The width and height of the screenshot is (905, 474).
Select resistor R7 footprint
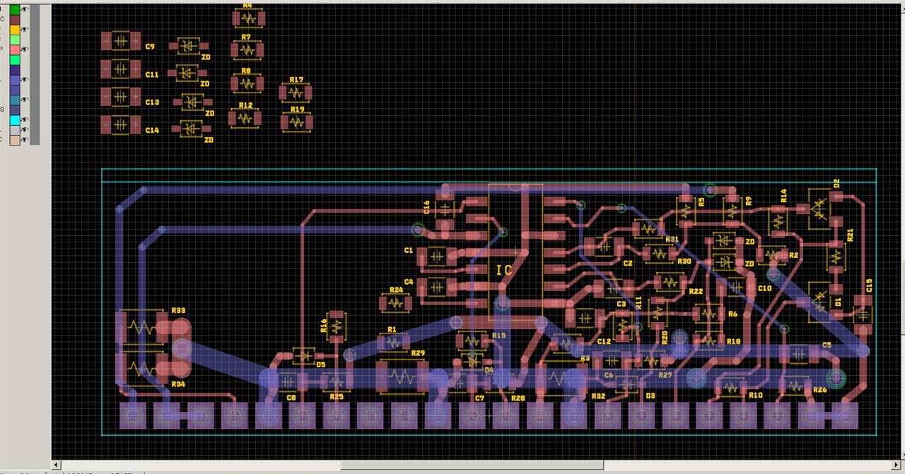[247, 50]
